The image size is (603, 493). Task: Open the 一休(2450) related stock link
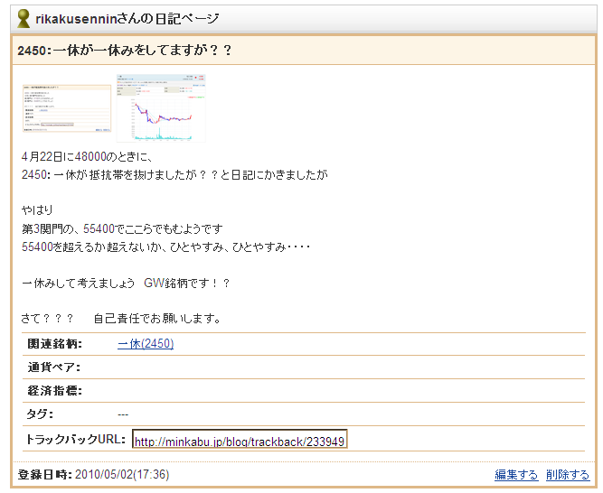[x=146, y=344]
